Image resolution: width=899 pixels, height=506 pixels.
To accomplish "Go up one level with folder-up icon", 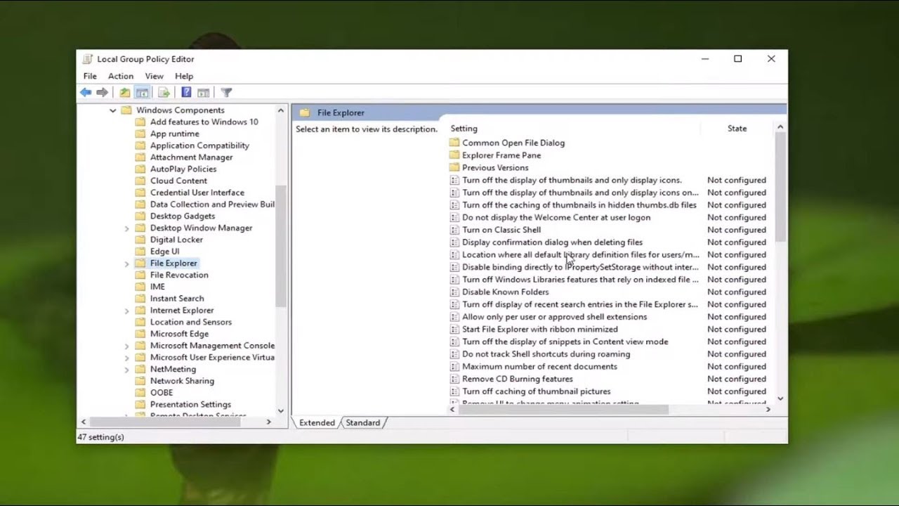I will [124, 92].
